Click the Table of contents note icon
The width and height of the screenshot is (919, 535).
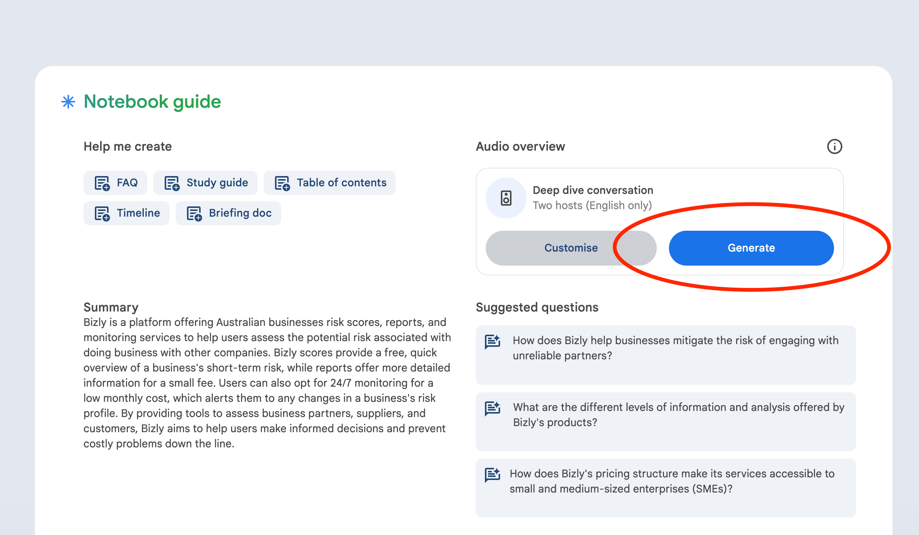coord(282,183)
